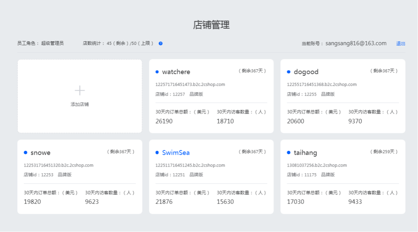Click the plus icon to add a shop
The width and height of the screenshot is (418, 232).
tap(79, 90)
